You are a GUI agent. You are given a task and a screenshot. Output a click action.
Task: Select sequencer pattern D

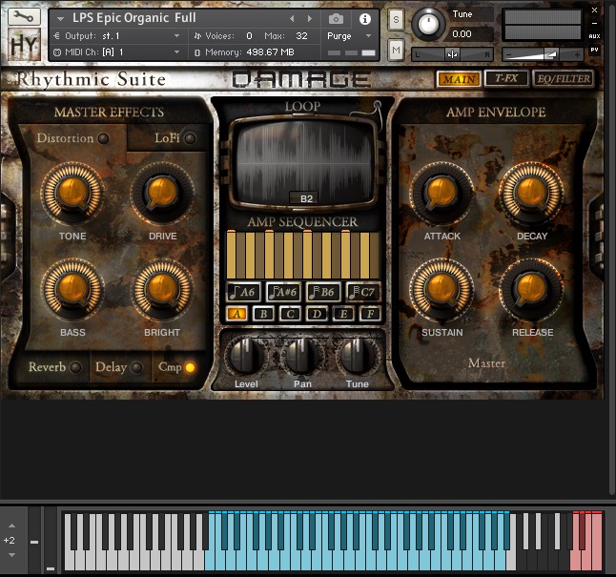[x=317, y=314]
